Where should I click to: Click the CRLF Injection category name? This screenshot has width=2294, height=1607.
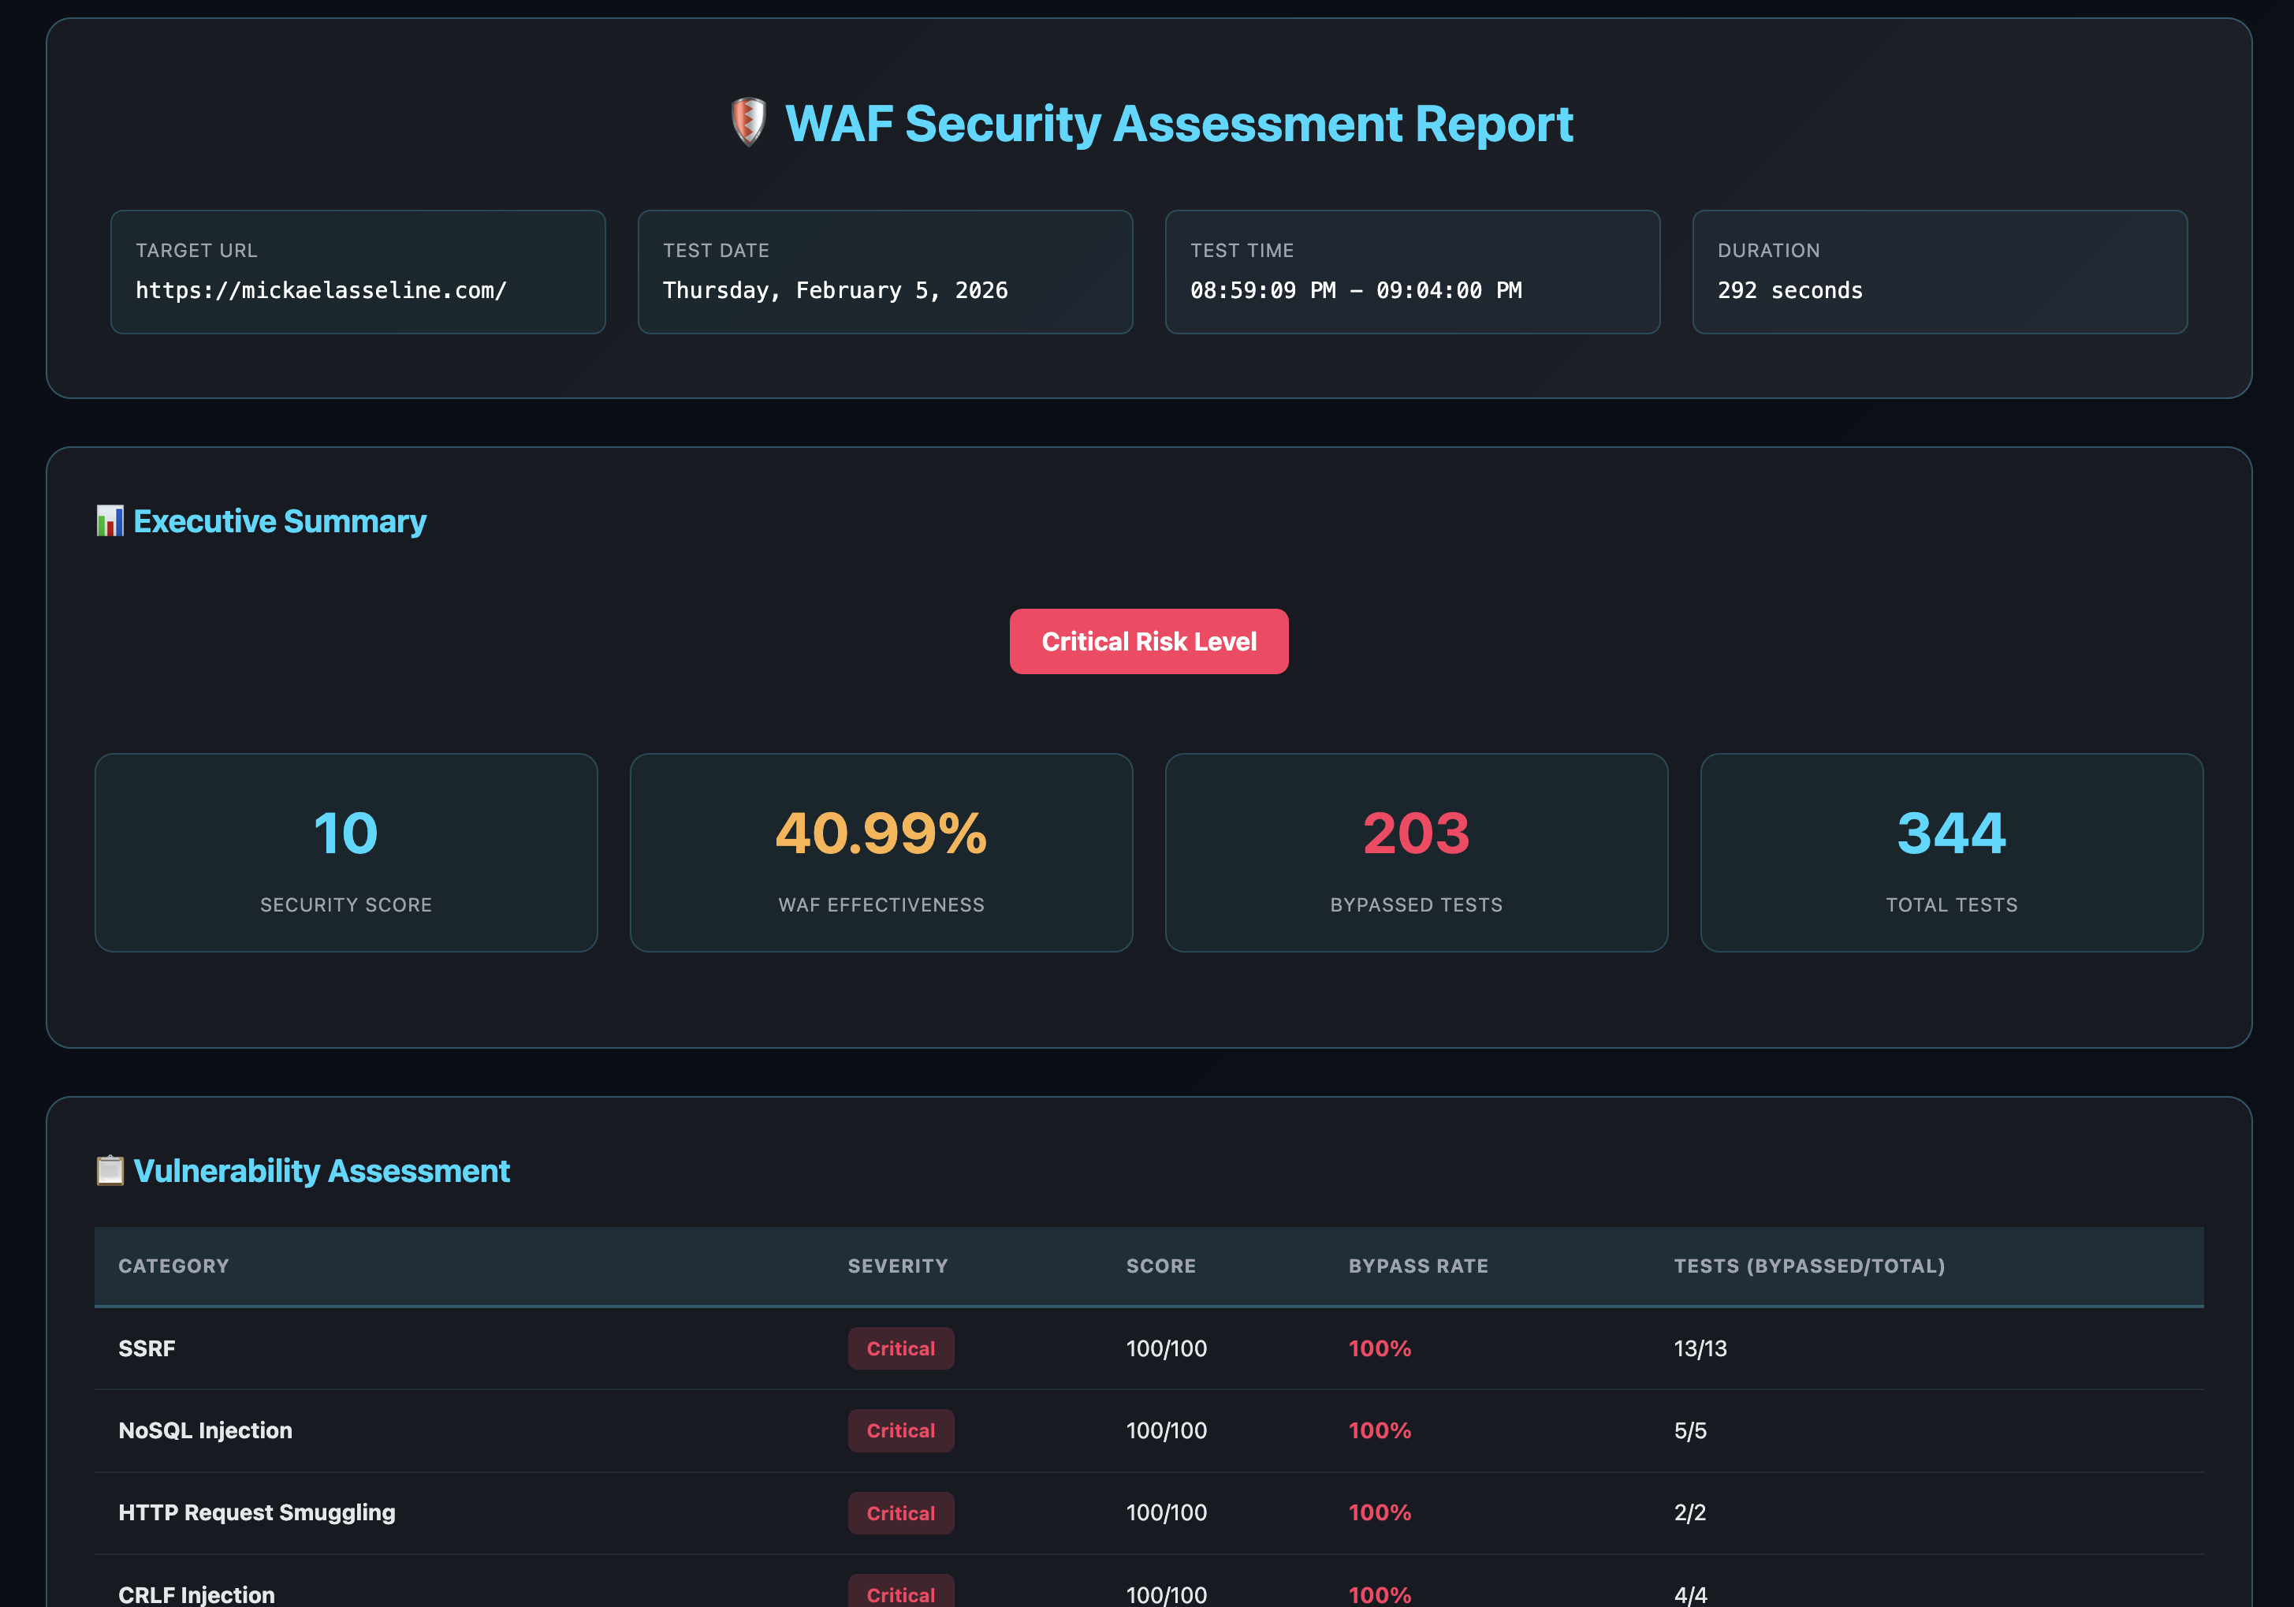pyautogui.click(x=197, y=1594)
